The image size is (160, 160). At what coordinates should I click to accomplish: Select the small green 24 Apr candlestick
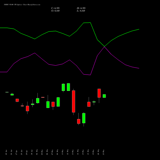(12, 94)
